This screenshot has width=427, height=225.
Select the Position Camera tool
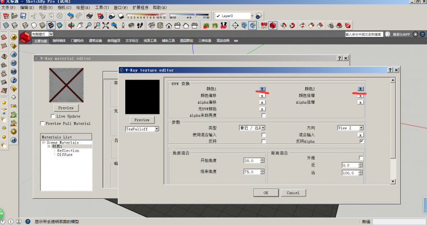coord(123,26)
